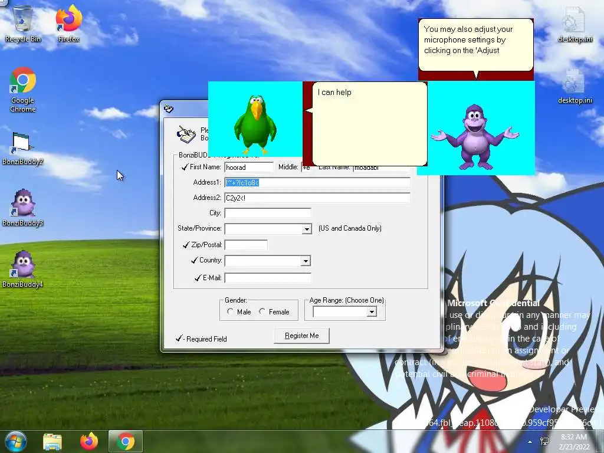The height and width of the screenshot is (453, 604).
Task: Select the BonziBuddy3 desktop shortcut
Action: tap(23, 208)
